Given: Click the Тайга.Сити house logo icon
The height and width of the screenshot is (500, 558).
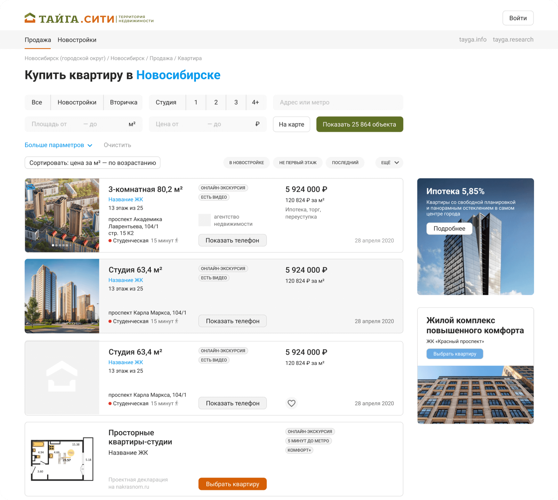Looking at the screenshot, I should coord(30,18).
